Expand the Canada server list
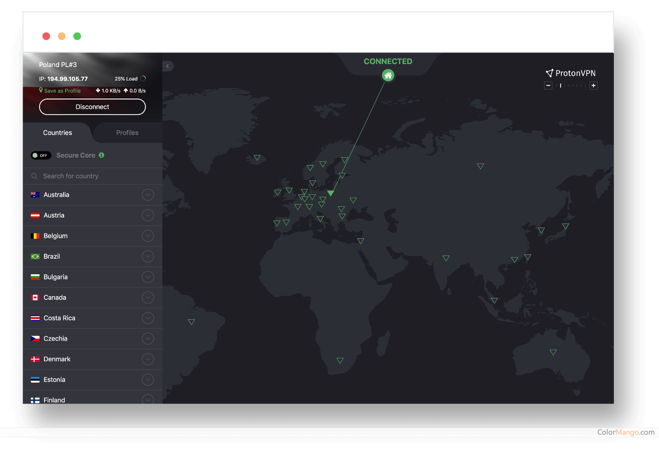The height and width of the screenshot is (456, 659). [148, 297]
